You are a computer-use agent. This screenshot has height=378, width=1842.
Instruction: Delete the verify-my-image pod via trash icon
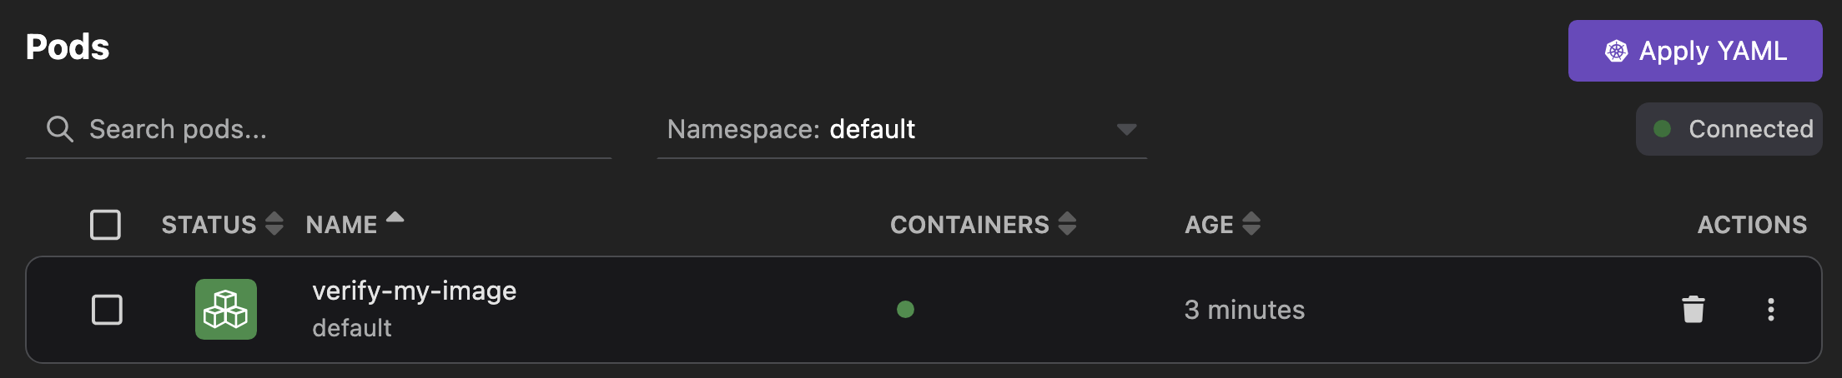click(1693, 310)
